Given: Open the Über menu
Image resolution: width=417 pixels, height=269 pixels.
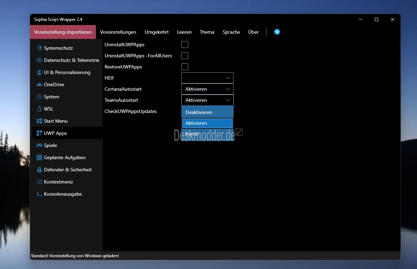Looking at the screenshot, I should tap(253, 32).
